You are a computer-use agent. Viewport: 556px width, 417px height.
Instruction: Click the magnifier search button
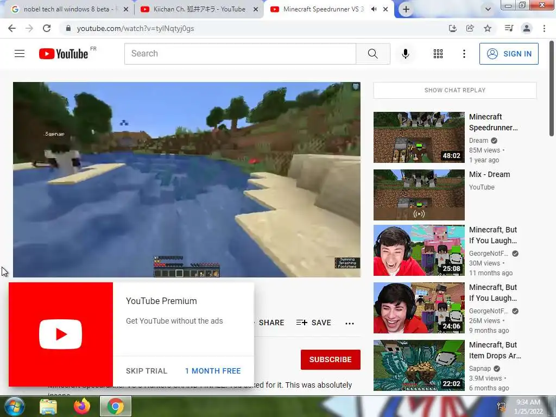pos(372,54)
